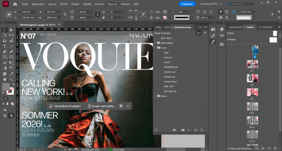Toggle auto-fit frame icon in floating bar
Viewport: 282px width, 151px height.
[x=121, y=106]
